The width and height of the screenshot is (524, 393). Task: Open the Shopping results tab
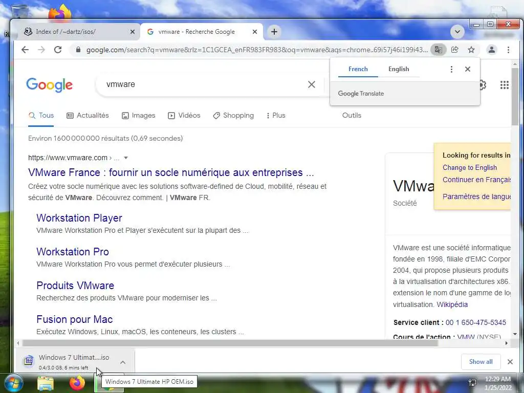[233, 116]
